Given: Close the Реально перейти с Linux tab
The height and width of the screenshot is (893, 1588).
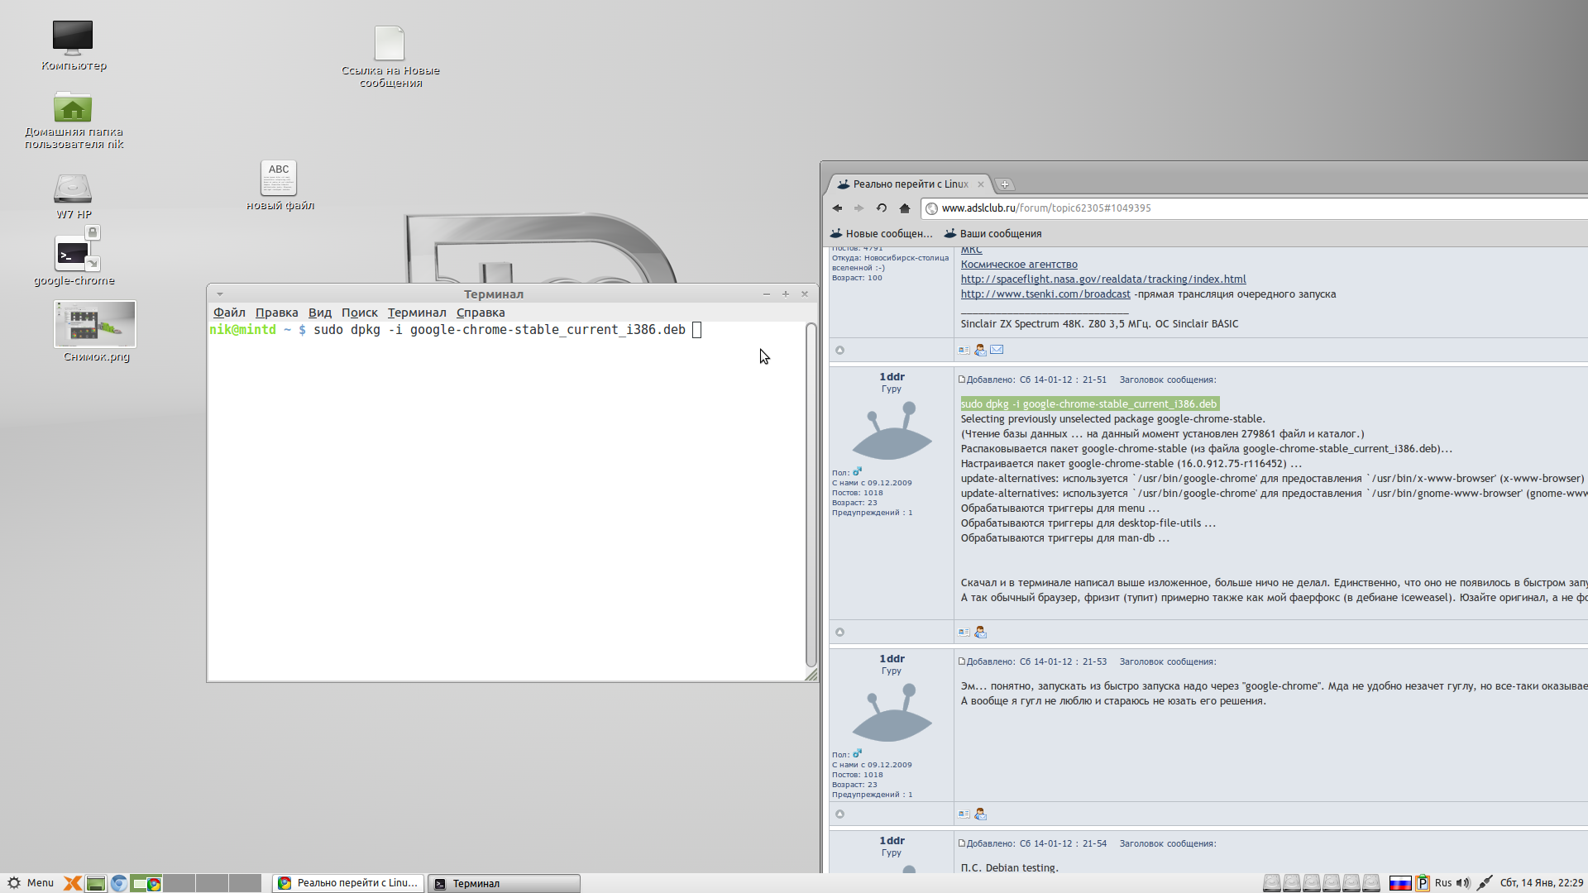Looking at the screenshot, I should [981, 184].
